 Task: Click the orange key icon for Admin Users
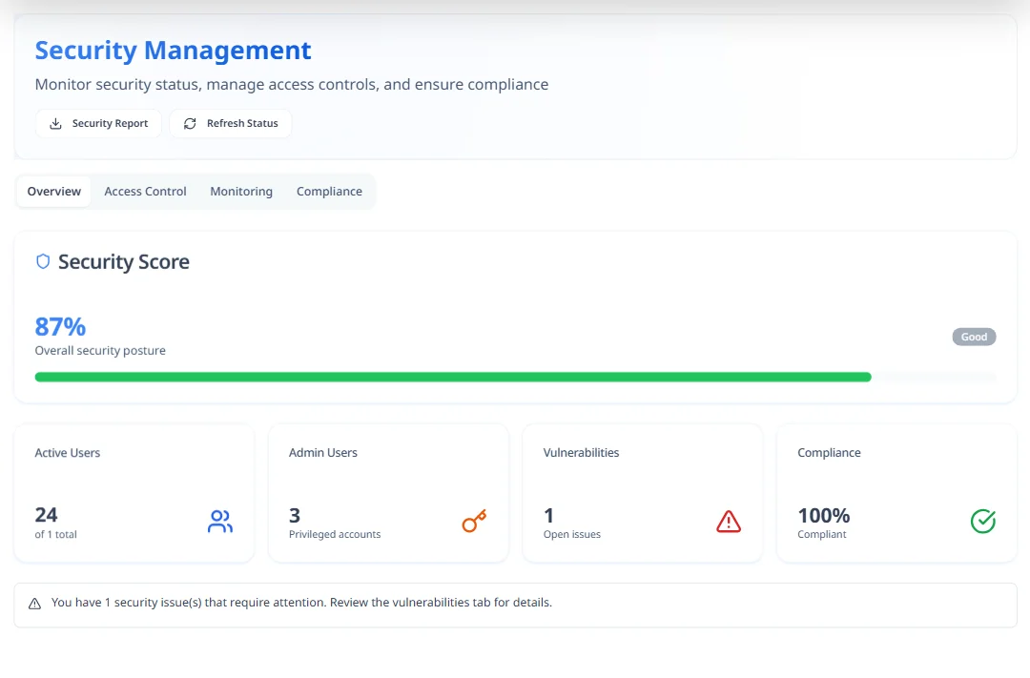pos(474,521)
